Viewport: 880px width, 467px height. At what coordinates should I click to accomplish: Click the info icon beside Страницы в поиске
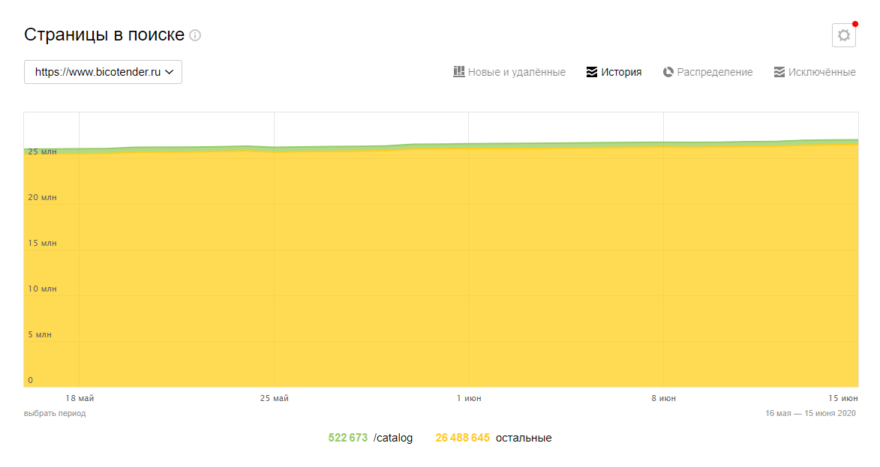(195, 35)
